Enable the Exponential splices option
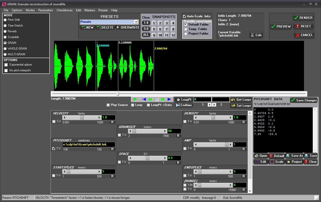The image size is (321, 202). click(6, 65)
